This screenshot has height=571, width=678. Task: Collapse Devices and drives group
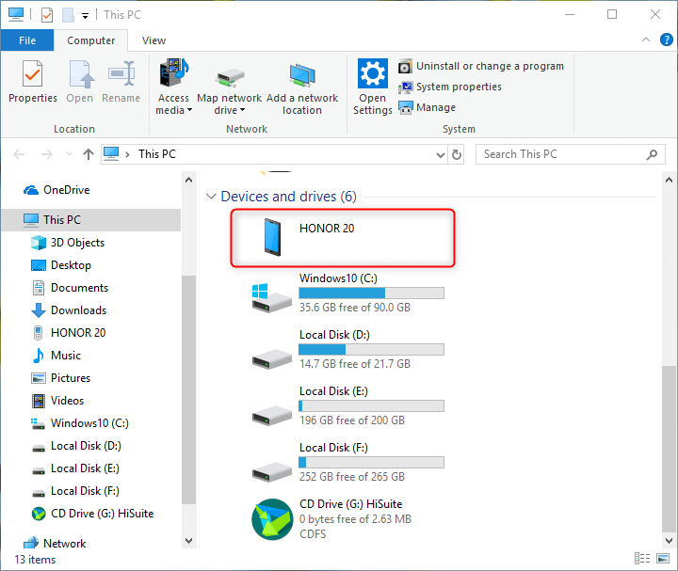coord(211,197)
